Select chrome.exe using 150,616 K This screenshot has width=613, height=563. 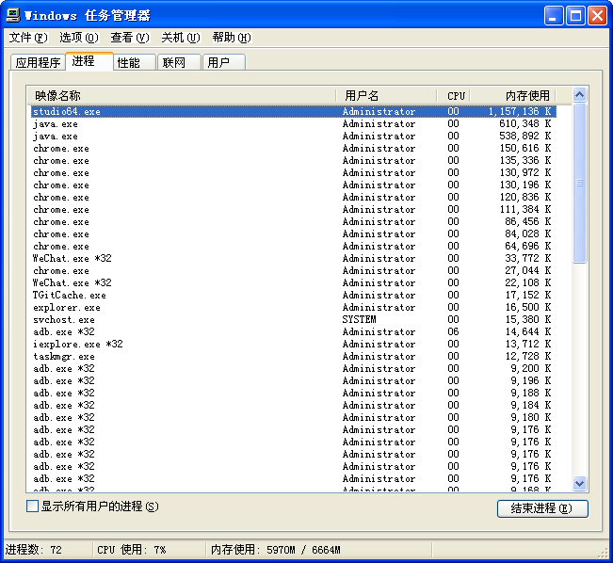pyautogui.click(x=294, y=149)
